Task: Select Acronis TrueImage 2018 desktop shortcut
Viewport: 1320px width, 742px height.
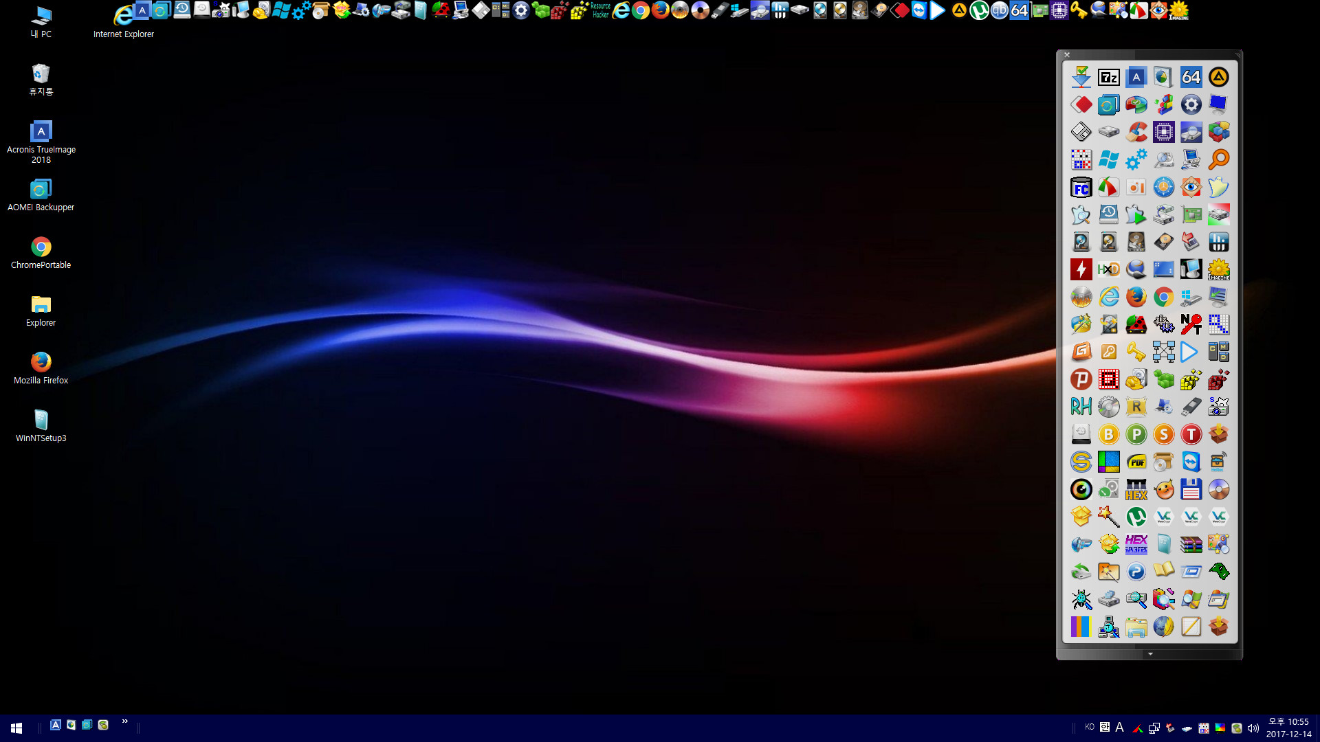Action: (41, 142)
